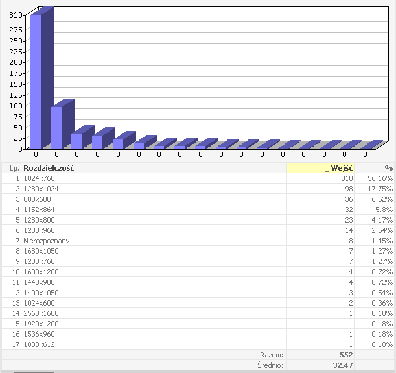Click the 0.54% percentage cell

[x=382, y=293]
